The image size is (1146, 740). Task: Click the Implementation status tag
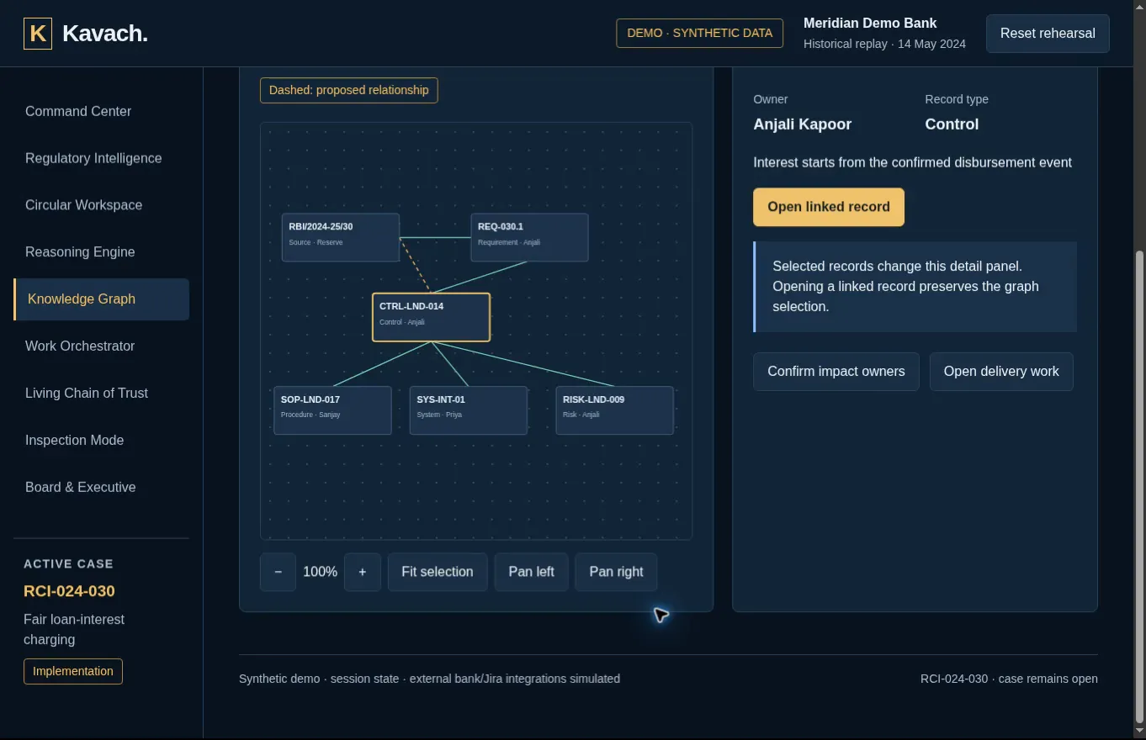(73, 671)
